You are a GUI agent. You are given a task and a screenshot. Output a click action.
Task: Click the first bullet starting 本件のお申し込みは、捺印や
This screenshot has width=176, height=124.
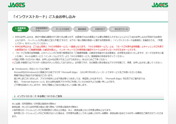point(89,40)
